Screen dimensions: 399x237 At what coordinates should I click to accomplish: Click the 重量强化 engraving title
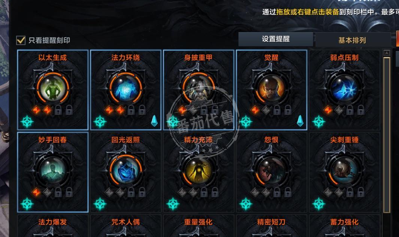(199, 222)
